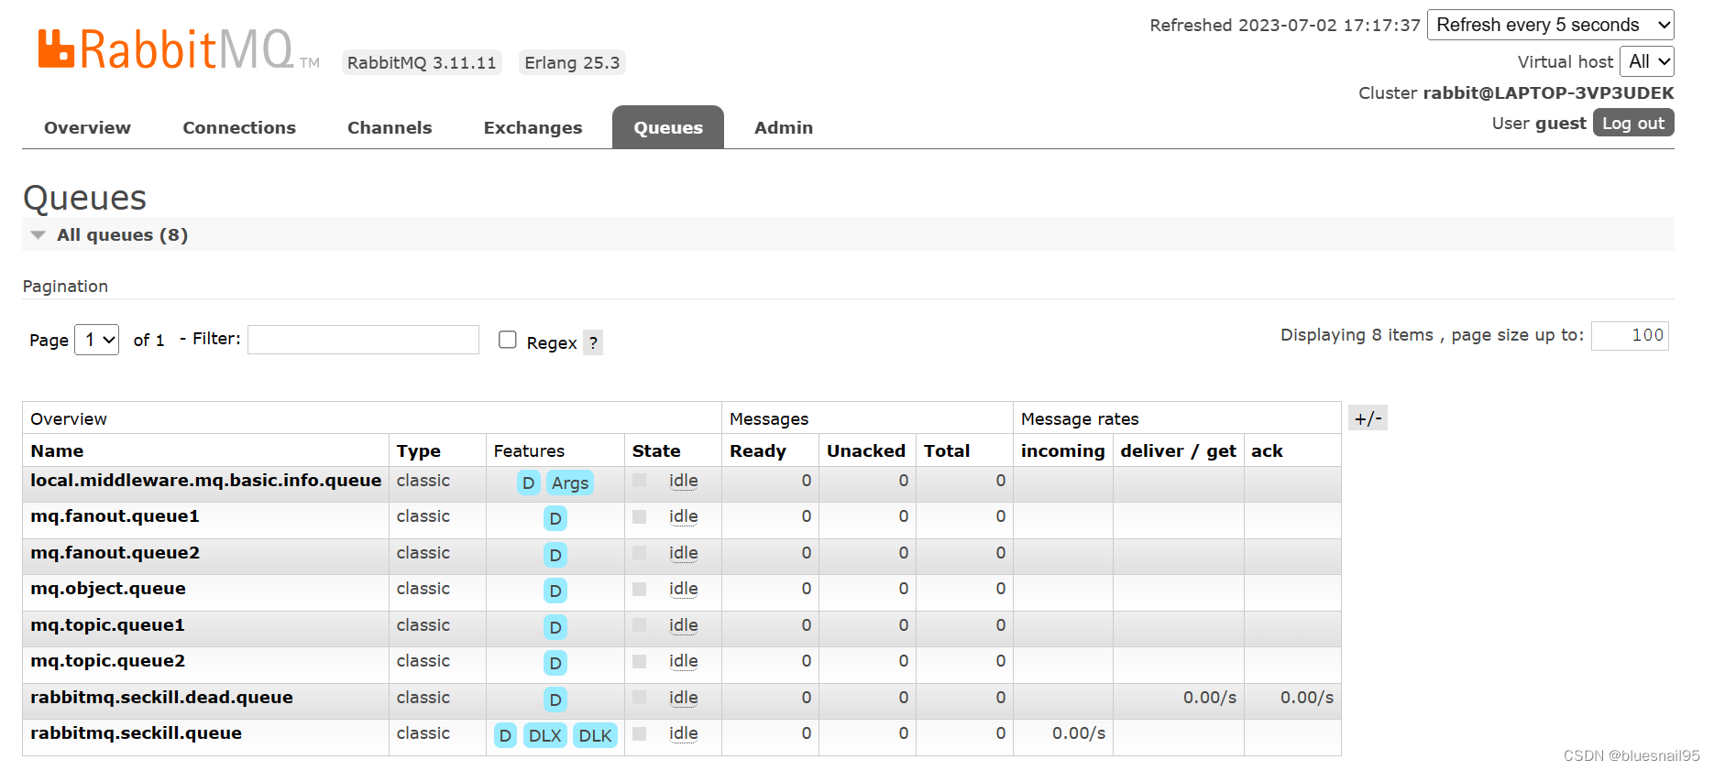Open mq.fanout.queue1 queue link
Screen dimensions: 1714x770
(x=115, y=516)
